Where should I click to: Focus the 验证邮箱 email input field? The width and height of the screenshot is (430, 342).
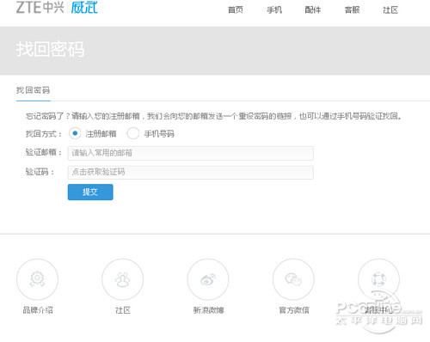(191, 153)
